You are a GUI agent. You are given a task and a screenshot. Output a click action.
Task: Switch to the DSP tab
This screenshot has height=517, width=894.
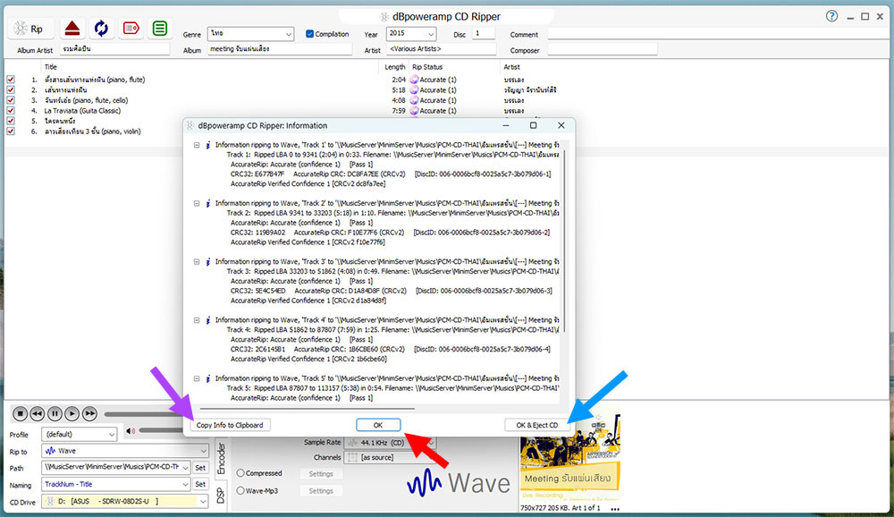[x=221, y=495]
